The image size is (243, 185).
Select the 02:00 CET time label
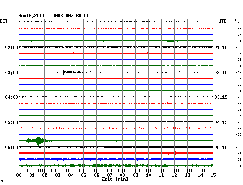click(12, 47)
